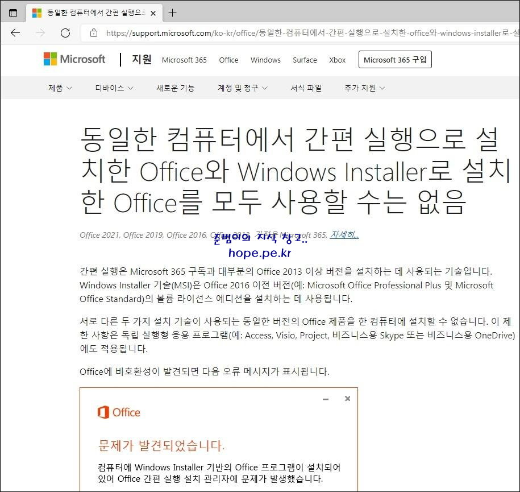
Task: Click the Office error dialog image
Action: (219, 440)
